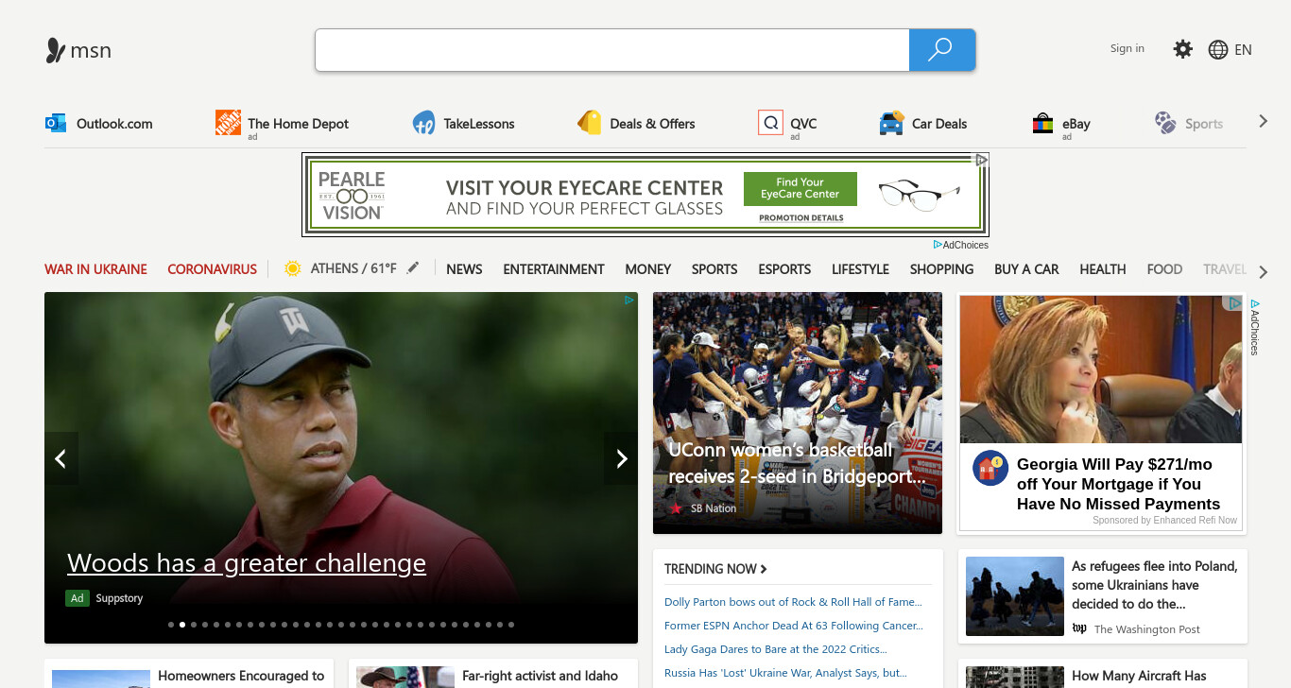Open the WAR IN UKRAINE section

pos(95,269)
